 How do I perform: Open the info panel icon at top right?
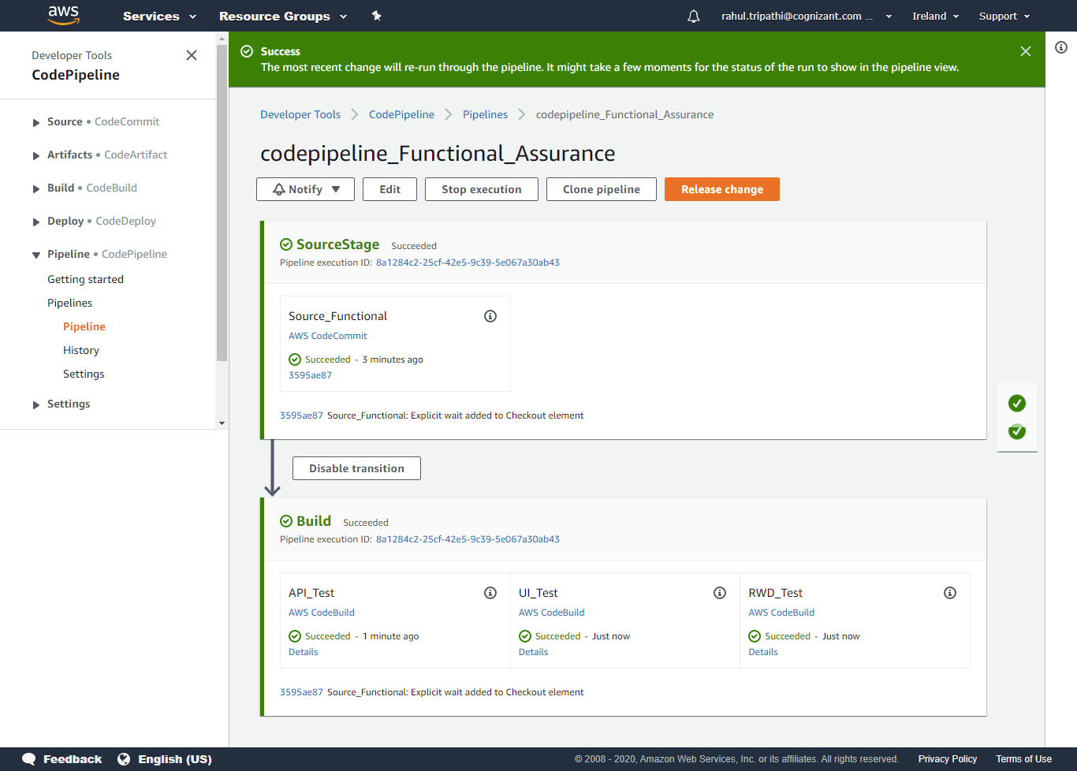pos(1061,47)
